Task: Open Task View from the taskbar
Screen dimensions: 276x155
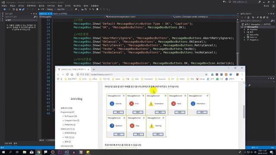Action: tap(17, 152)
